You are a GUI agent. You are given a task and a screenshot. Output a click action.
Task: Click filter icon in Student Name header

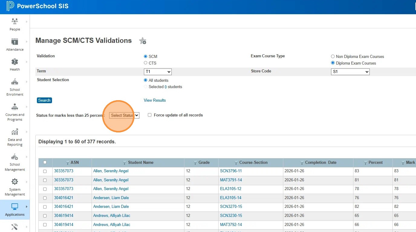click(125, 163)
